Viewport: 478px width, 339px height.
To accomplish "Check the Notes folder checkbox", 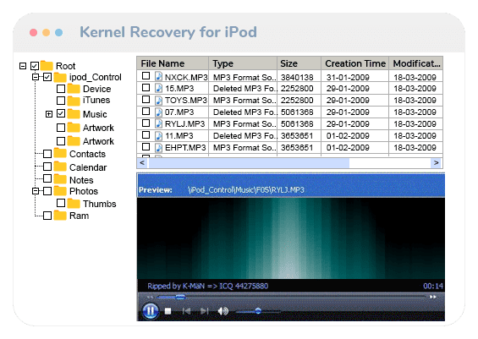I will [x=47, y=178].
